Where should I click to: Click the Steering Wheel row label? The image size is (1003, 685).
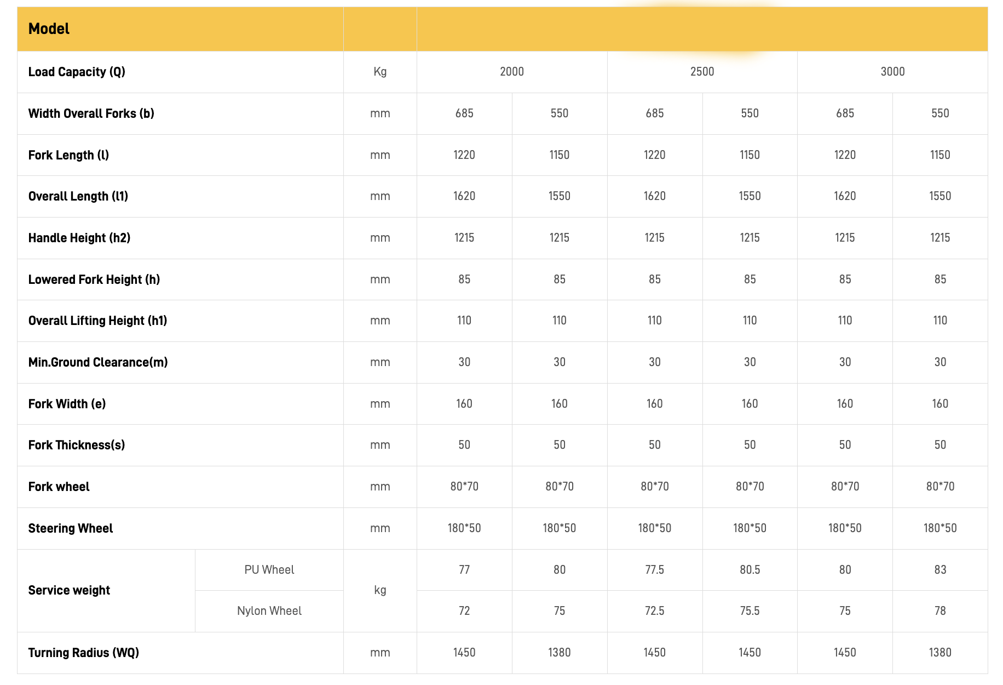click(x=71, y=528)
